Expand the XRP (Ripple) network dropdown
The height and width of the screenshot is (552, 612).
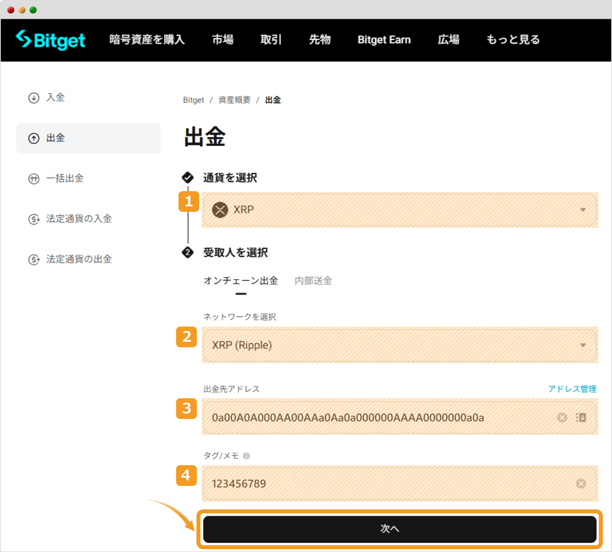pyautogui.click(x=583, y=345)
